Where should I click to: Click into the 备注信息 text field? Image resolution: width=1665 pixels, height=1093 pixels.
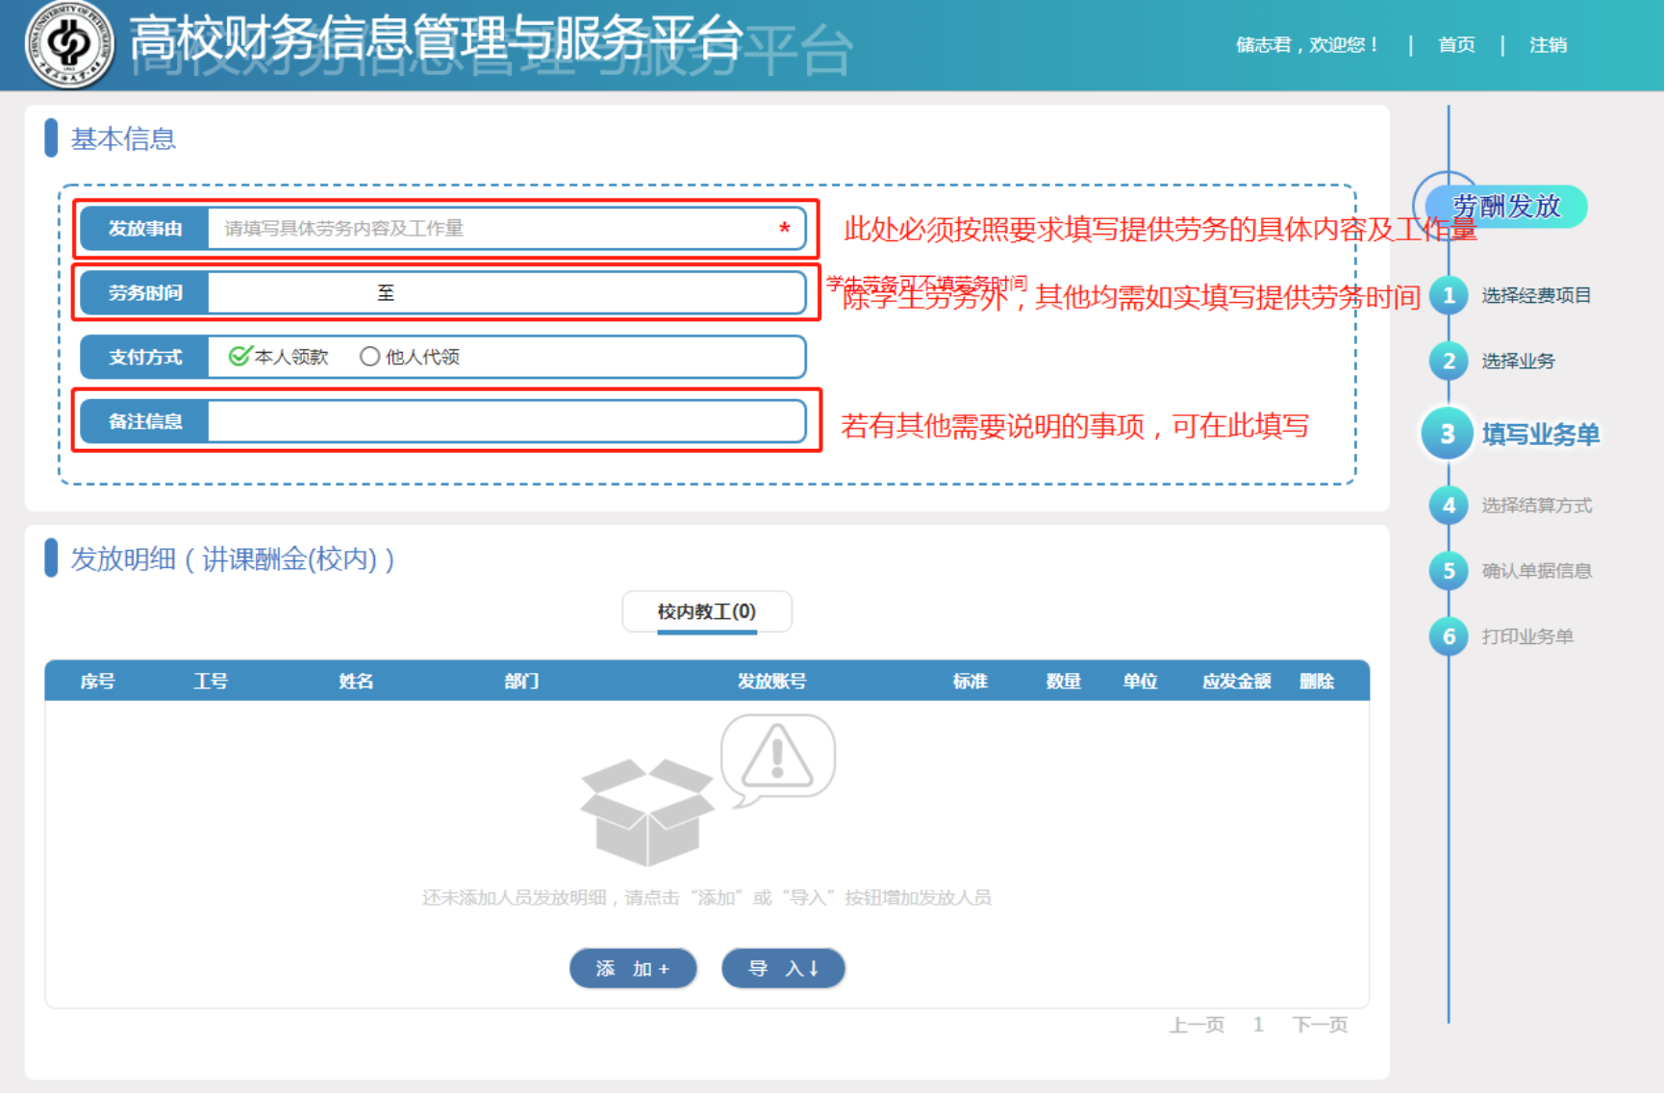click(x=505, y=422)
